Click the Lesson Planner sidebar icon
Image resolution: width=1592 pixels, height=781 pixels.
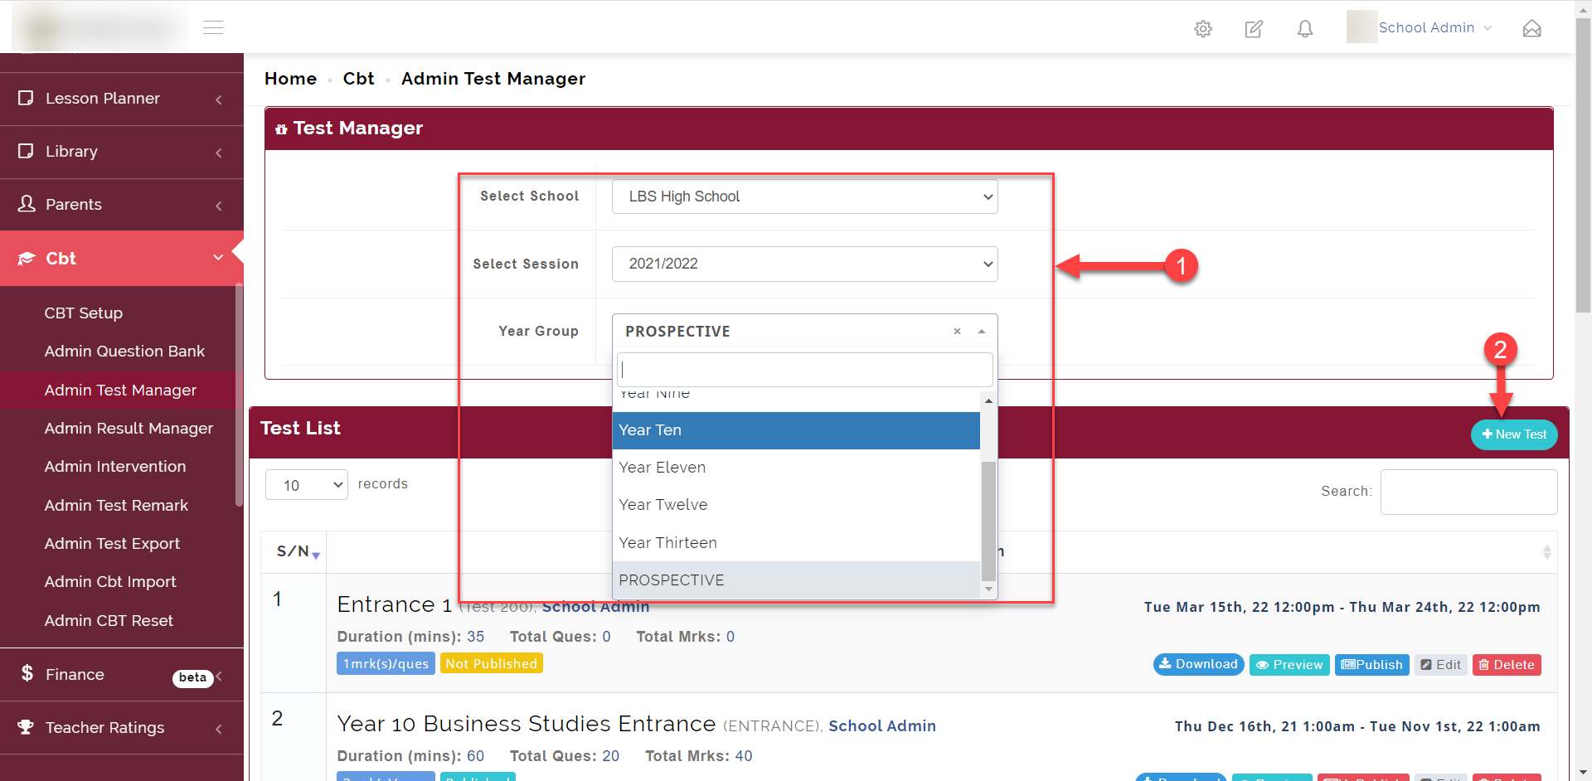26,98
